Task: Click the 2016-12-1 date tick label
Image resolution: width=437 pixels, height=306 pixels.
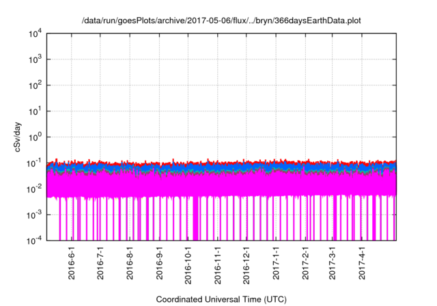Action: pos(246,265)
